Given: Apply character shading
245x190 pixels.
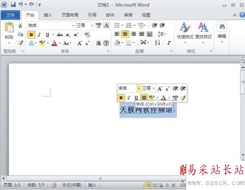Looking at the screenshot, I should [98, 43].
